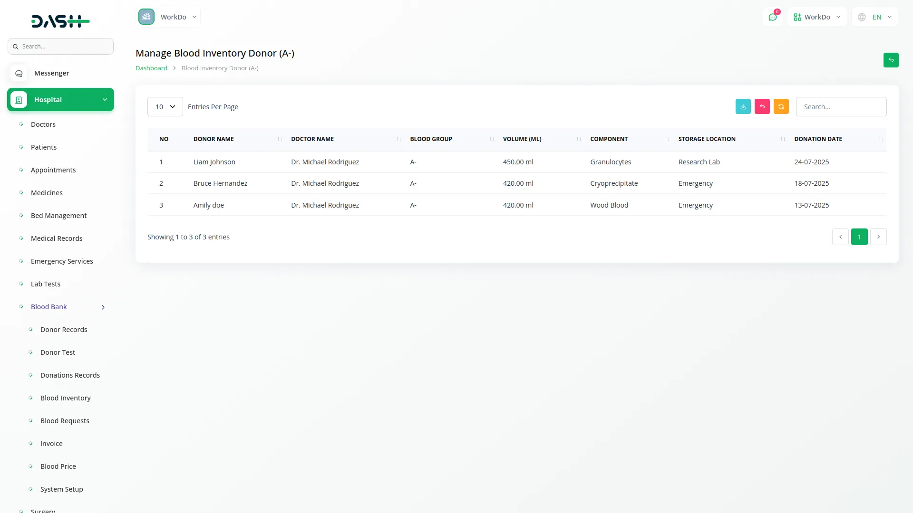This screenshot has width=913, height=513.
Task: Open the WorkDo workspace dropdown at top left
Action: coord(168,17)
